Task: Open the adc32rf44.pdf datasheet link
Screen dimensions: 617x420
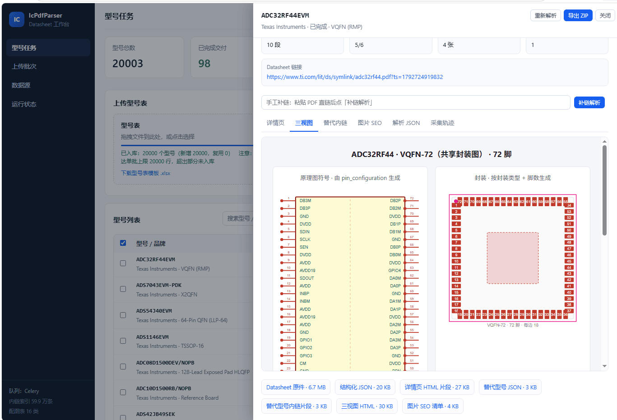Action: pyautogui.click(x=355, y=77)
